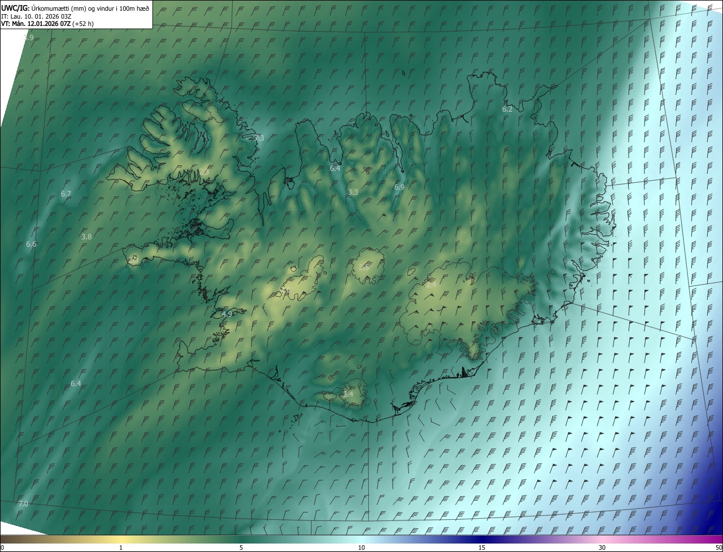
Task: Click the 7.3 value east of the Westfjords
Action: point(259,138)
